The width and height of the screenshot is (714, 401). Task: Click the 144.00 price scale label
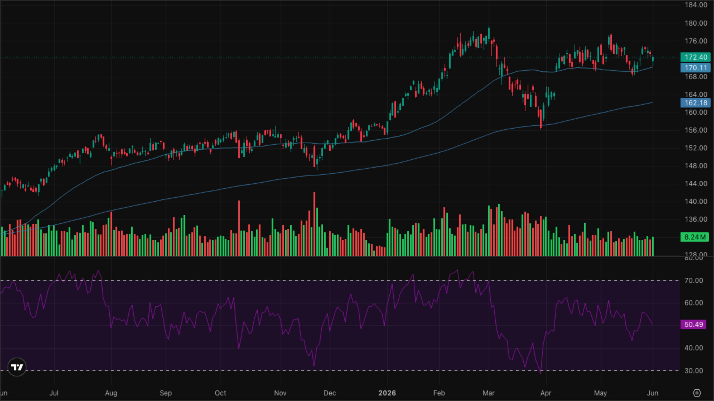click(696, 184)
